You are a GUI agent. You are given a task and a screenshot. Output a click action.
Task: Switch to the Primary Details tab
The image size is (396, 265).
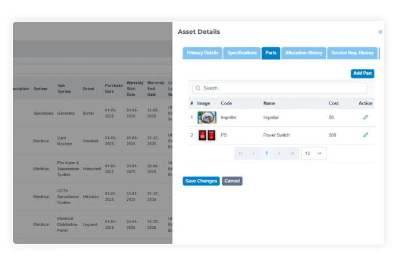[202, 53]
